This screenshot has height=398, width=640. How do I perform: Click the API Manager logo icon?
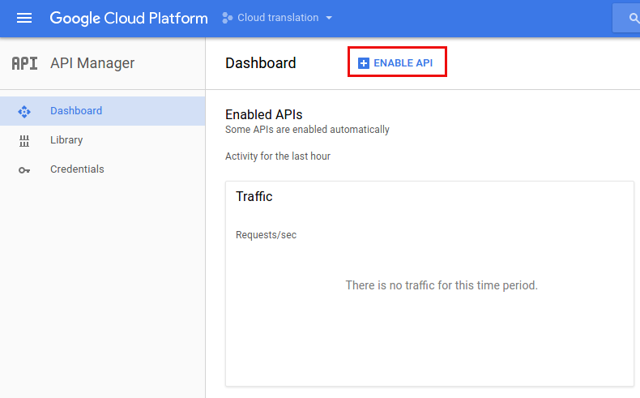(x=24, y=63)
